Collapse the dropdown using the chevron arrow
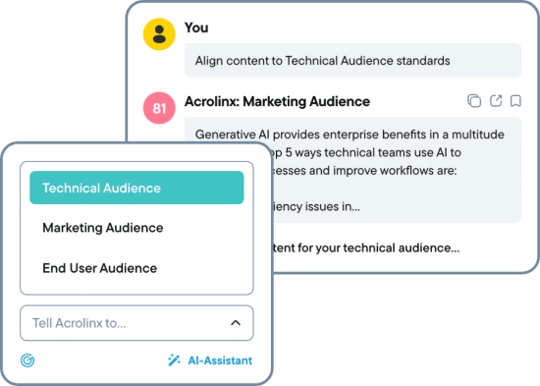 click(x=236, y=323)
